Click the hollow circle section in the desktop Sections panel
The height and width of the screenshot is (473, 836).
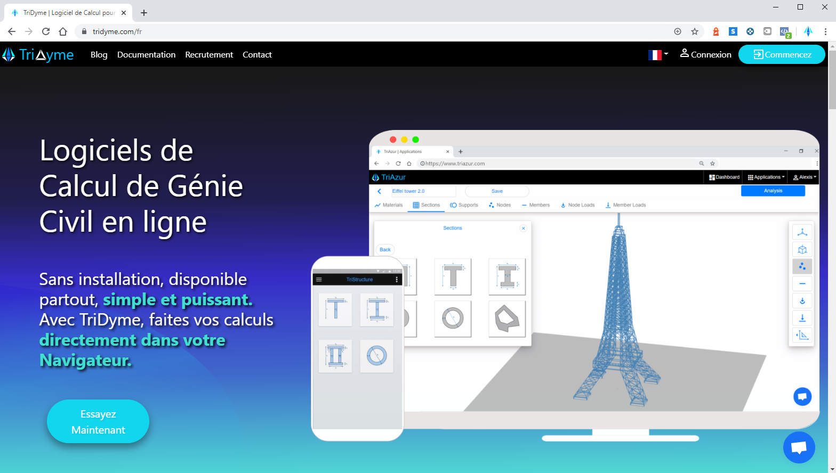pos(453,319)
